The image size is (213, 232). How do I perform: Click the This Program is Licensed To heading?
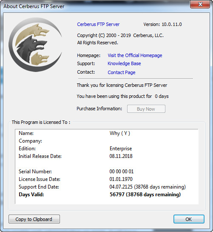tap(41, 122)
